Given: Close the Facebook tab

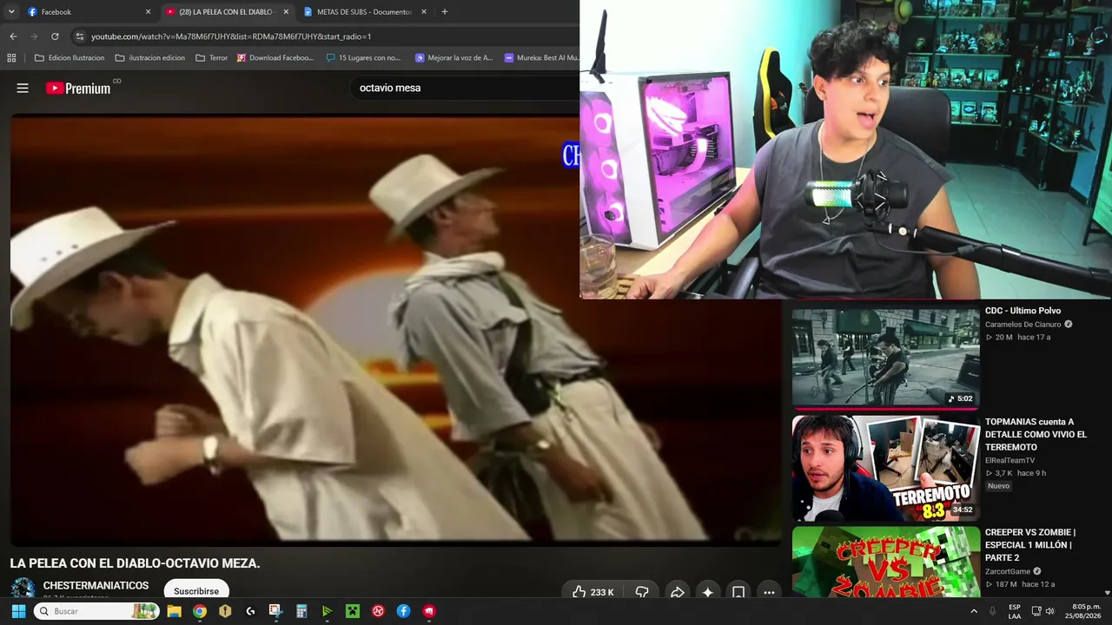Looking at the screenshot, I should pos(148,12).
